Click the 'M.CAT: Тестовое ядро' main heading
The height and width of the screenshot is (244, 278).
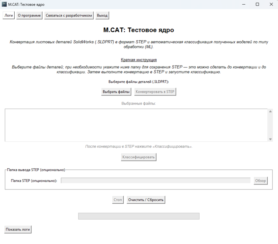click(x=139, y=30)
